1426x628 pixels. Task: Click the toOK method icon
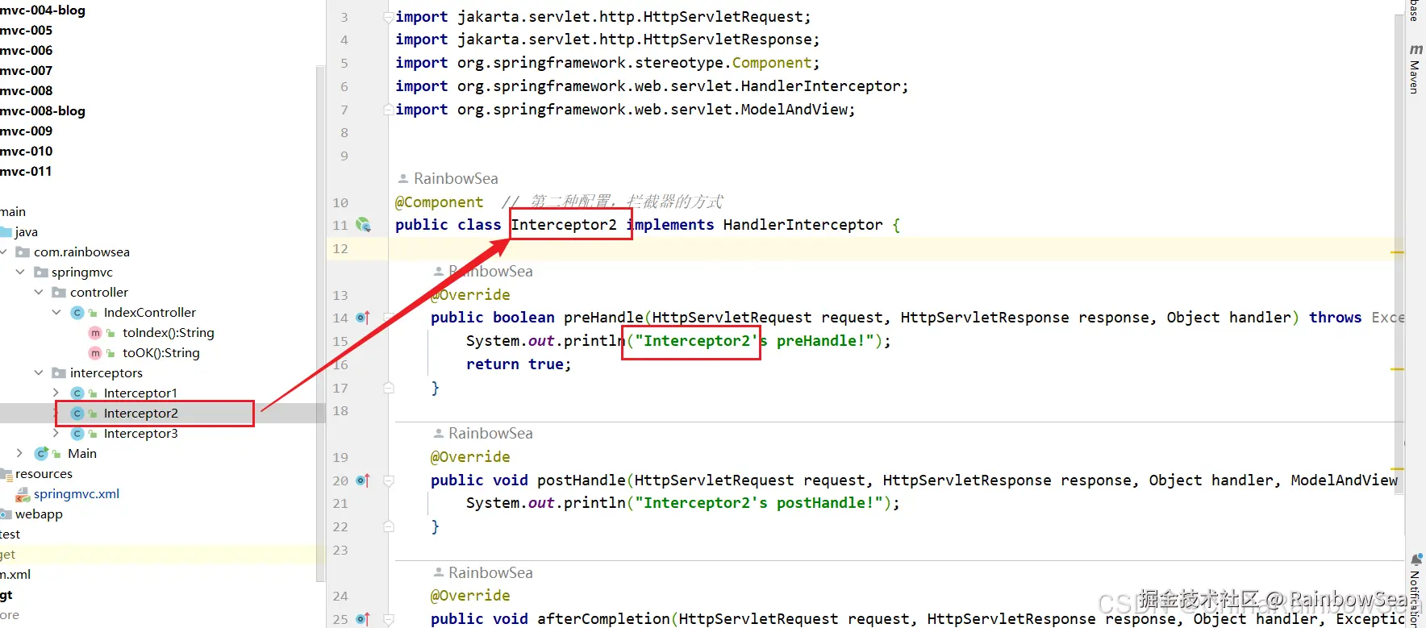coord(95,353)
